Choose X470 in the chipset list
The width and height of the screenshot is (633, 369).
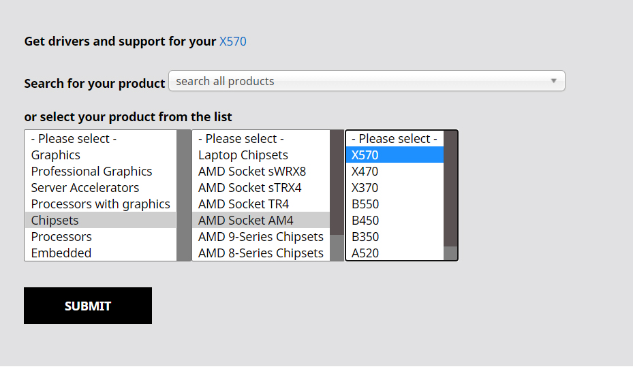tap(365, 172)
